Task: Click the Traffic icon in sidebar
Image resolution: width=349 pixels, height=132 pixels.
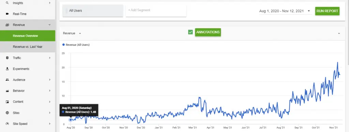Action: pos(7,58)
